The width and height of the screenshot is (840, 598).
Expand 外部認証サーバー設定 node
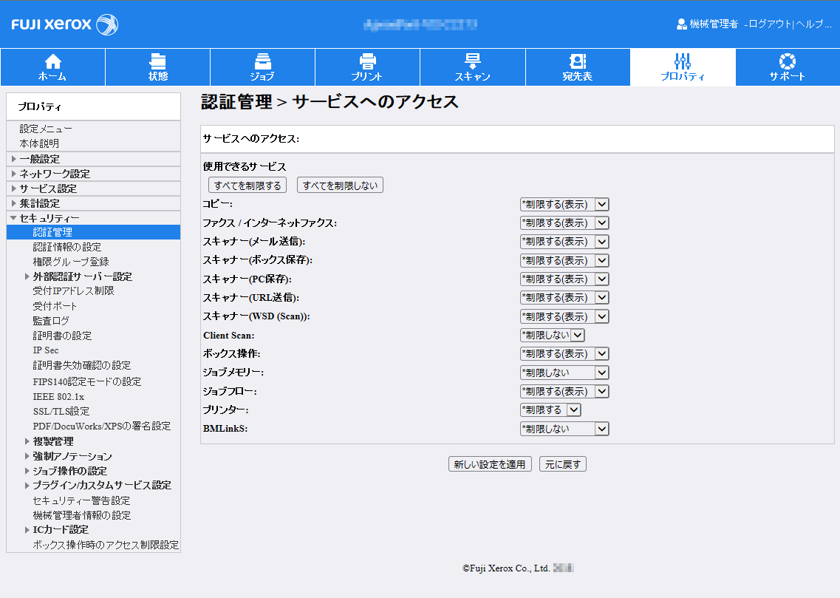(27, 276)
